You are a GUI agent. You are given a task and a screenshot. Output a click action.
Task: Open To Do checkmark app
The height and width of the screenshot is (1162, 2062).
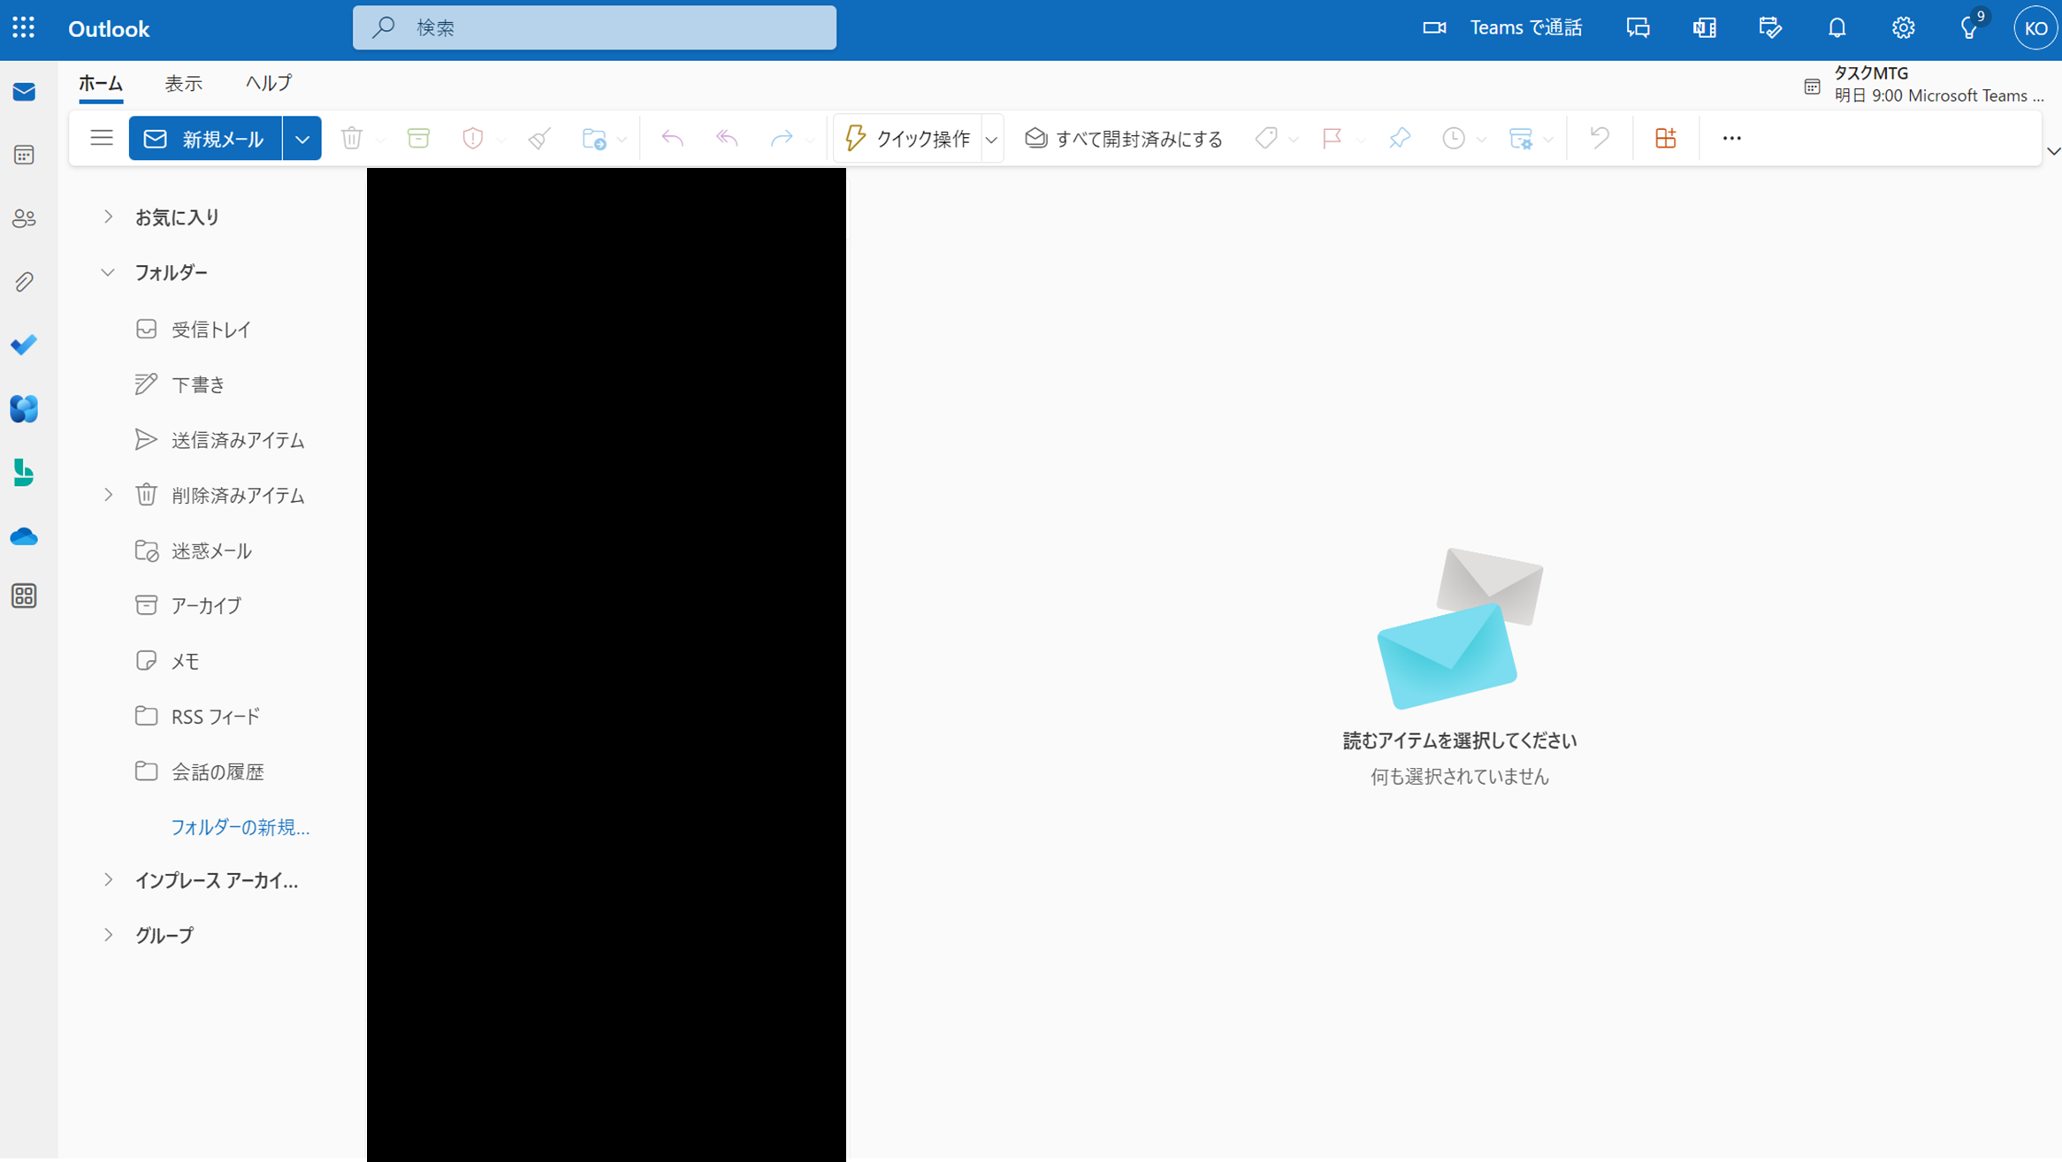[x=24, y=345]
